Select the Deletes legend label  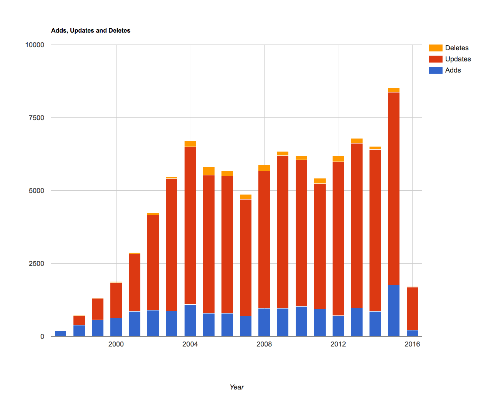[457, 48]
